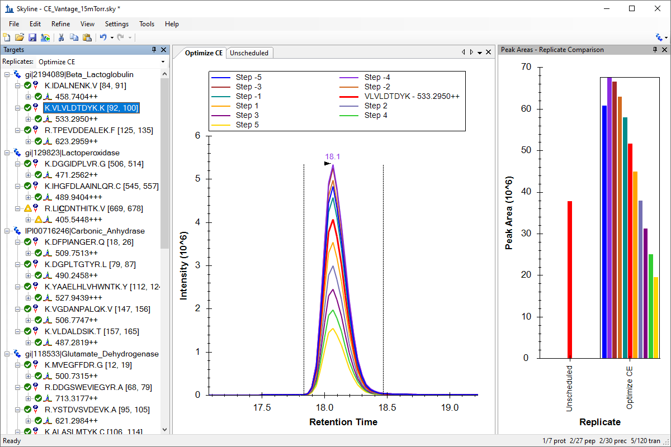Pin the Targets panel with auto-hide pushpin
This screenshot has height=447, width=671.
point(154,50)
